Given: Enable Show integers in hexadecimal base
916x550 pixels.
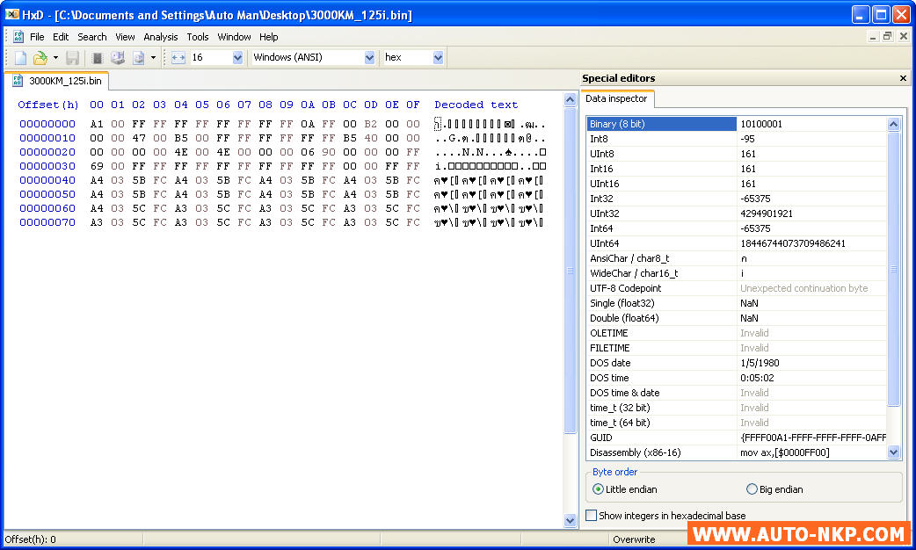Looking at the screenshot, I should click(x=666, y=516).
